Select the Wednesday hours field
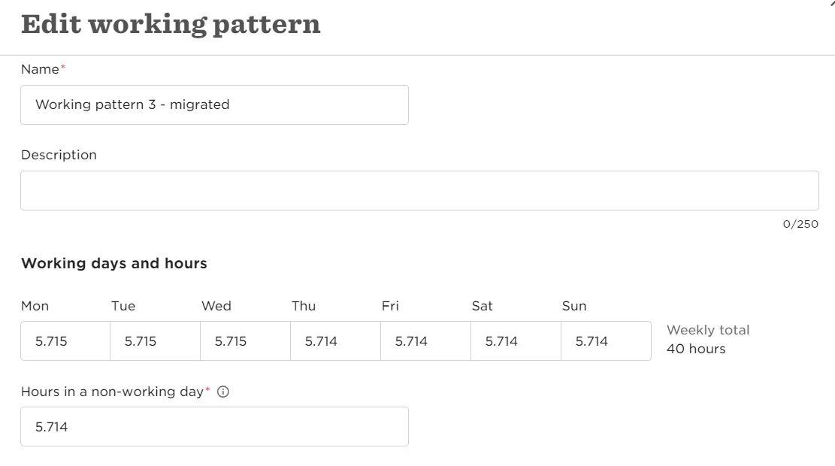 (x=246, y=340)
